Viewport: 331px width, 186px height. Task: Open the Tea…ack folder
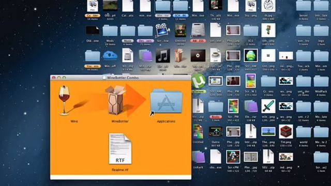(304, 56)
